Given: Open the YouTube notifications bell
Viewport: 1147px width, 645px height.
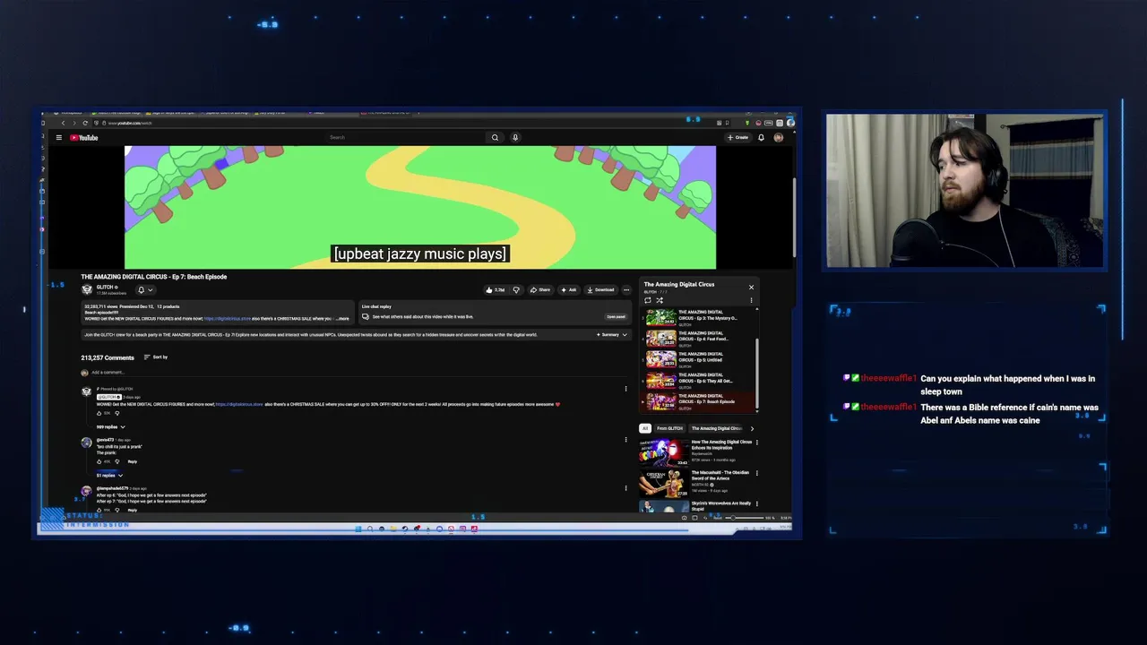Looking at the screenshot, I should click(762, 138).
